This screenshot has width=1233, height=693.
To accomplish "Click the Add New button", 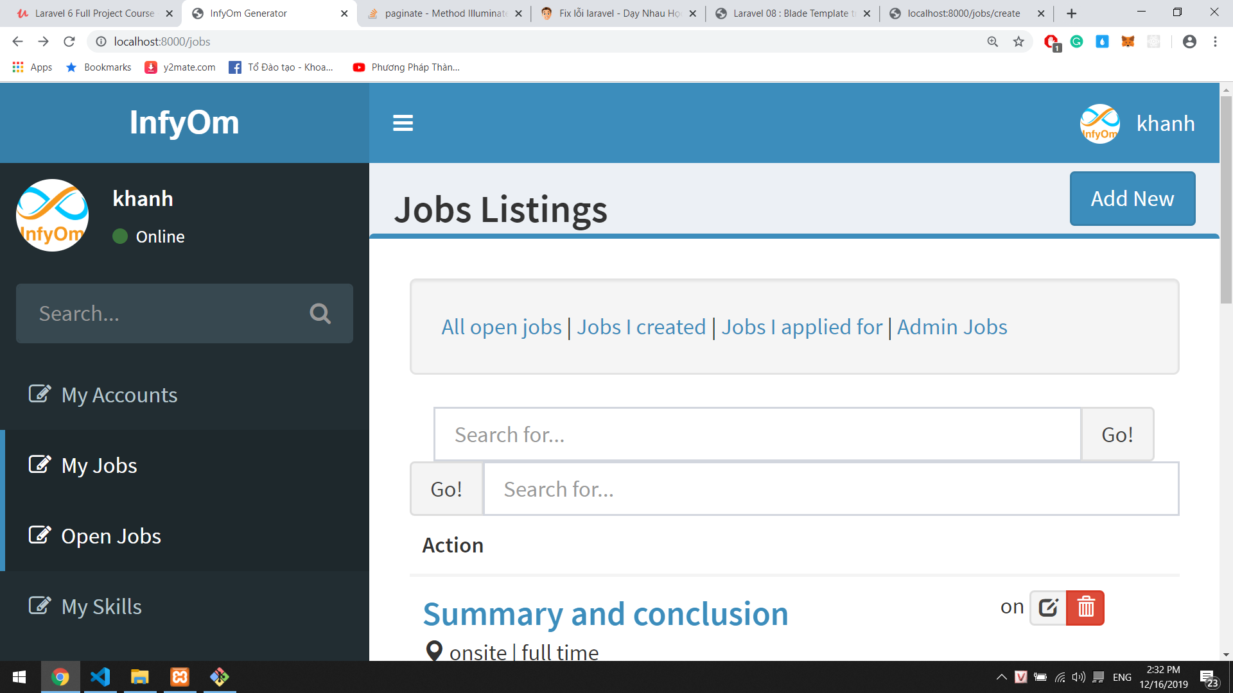I will tap(1132, 199).
